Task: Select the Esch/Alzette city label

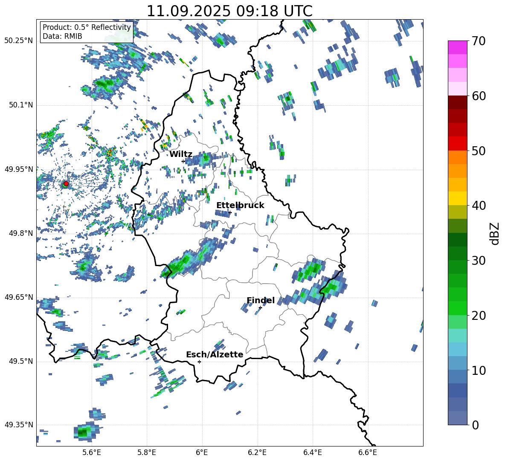Action: (215, 355)
